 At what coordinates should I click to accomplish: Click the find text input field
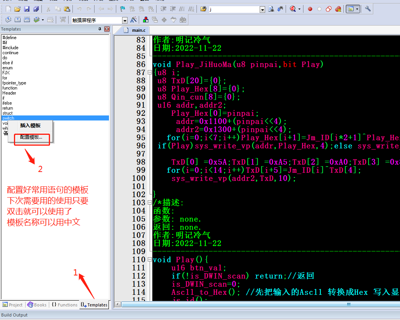234,9
